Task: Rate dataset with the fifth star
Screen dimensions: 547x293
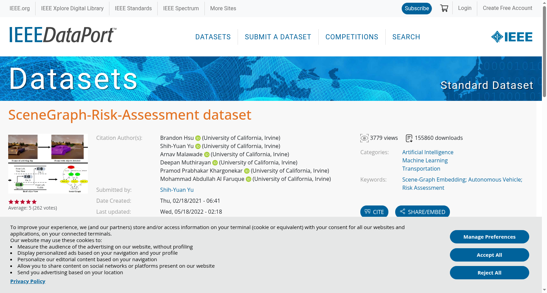Action: (34, 202)
